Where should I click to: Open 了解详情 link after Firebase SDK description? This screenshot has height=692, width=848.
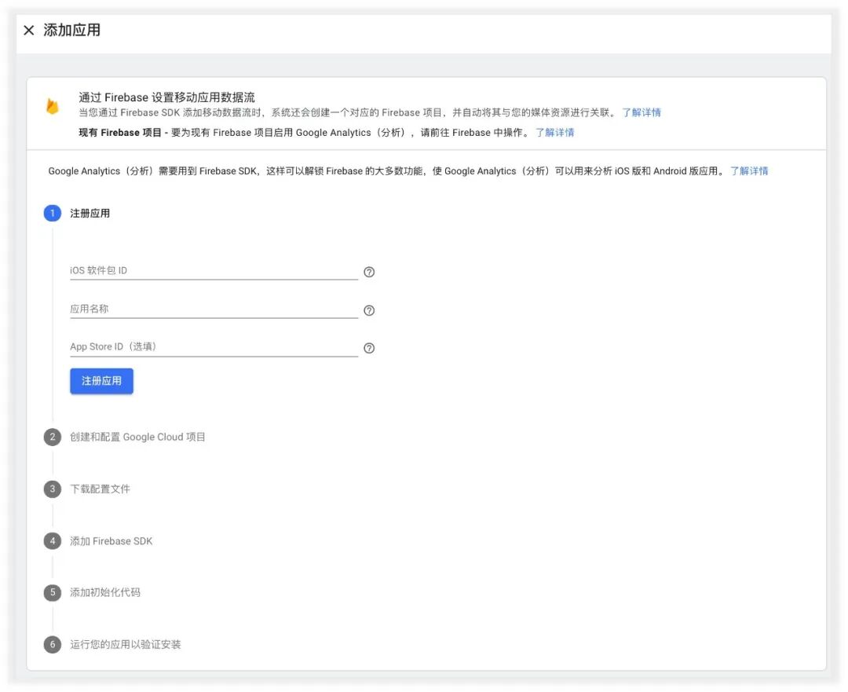[641, 112]
